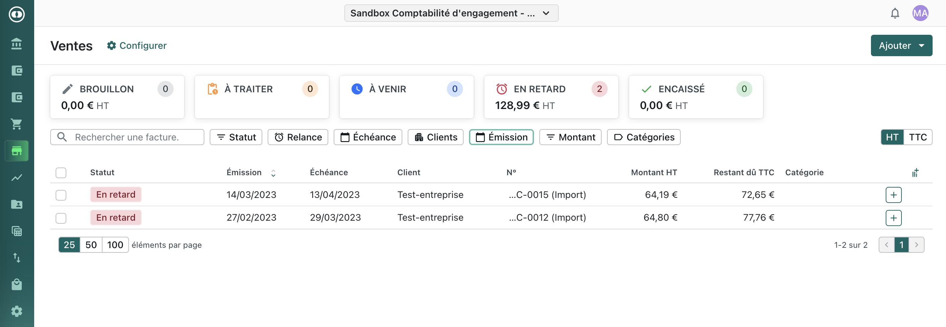Toggle the select-all checkbox in header
The image size is (946, 327).
61,173
